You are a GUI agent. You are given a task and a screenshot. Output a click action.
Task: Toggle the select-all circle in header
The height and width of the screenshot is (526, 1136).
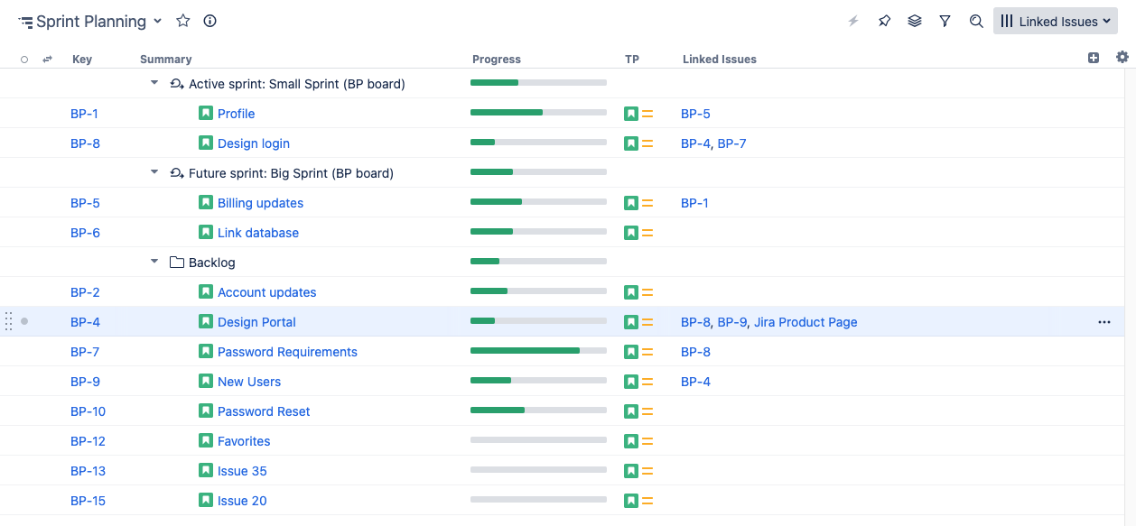click(x=24, y=60)
